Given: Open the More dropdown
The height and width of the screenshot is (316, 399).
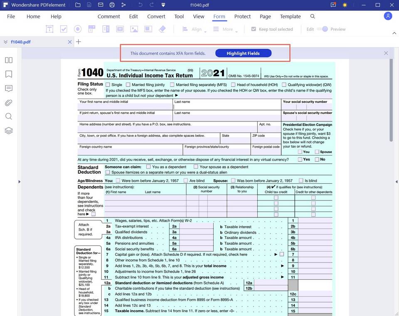Looking at the screenshot, I should pos(225,29).
